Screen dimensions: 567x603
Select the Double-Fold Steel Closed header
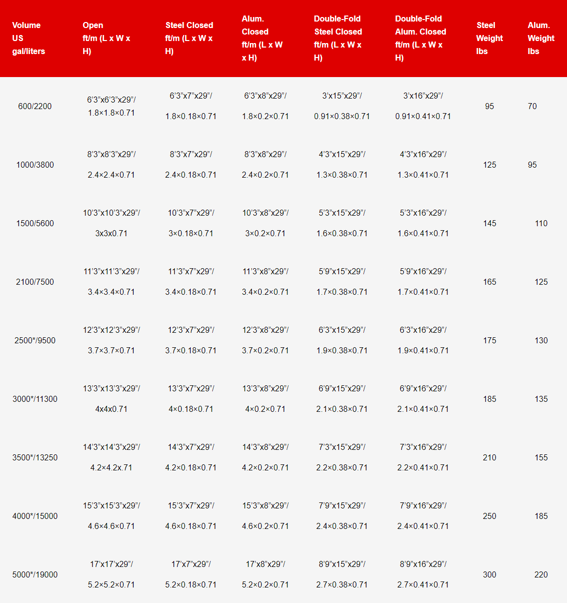point(338,38)
